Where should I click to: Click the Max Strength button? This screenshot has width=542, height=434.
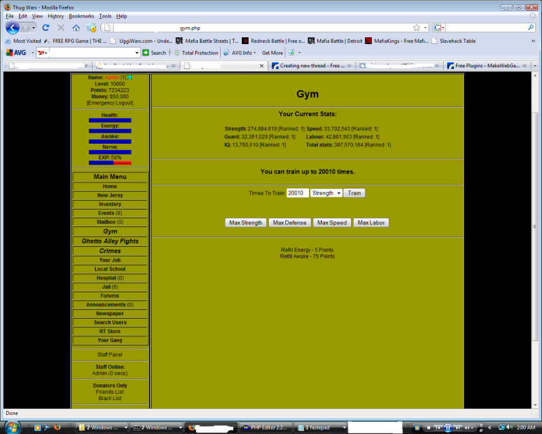(245, 222)
